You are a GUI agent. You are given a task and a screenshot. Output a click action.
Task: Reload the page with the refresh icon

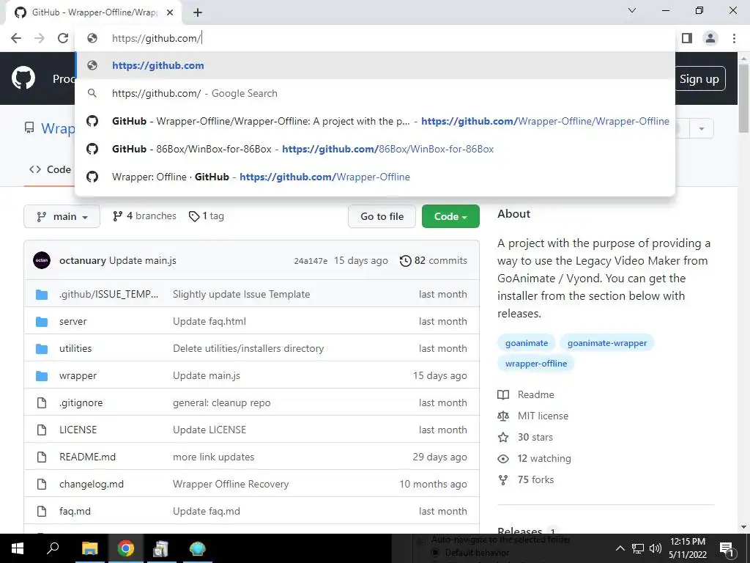pyautogui.click(x=63, y=38)
